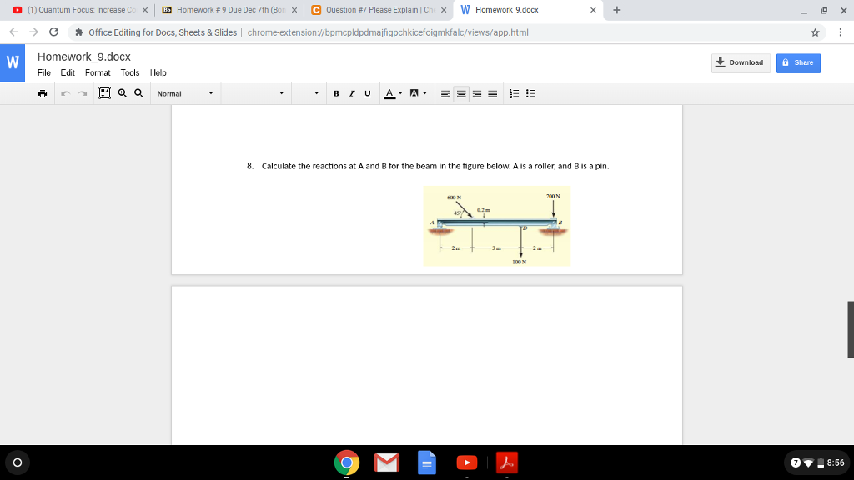
Task: Toggle bold formatting
Action: pos(335,92)
